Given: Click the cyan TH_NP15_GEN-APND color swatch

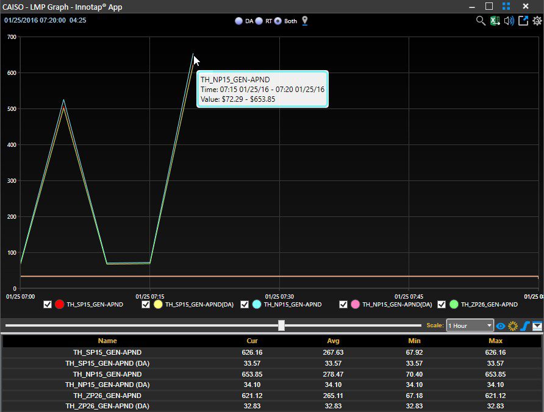Looking at the screenshot, I should (x=256, y=305).
